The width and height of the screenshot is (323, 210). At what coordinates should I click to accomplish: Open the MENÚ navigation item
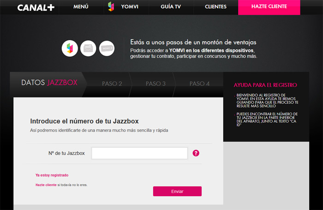coord(81,6)
